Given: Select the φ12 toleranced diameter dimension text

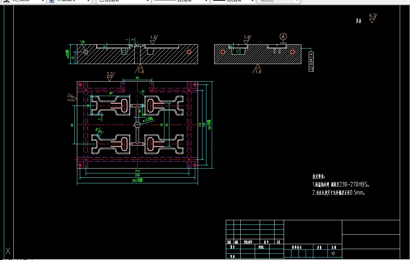Looking at the screenshot, I should coord(148,120).
